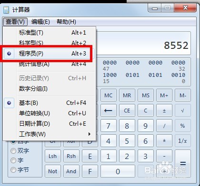This screenshot has height=186, width=200.
Task: Click the 8552 display field
Action: (x=143, y=43)
